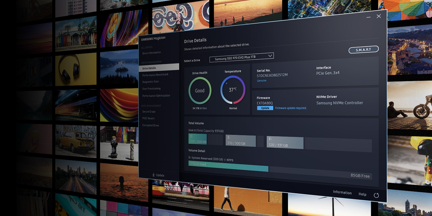432x216 pixels.
Task: Open Performance Optimization section
Action: [x=156, y=96]
